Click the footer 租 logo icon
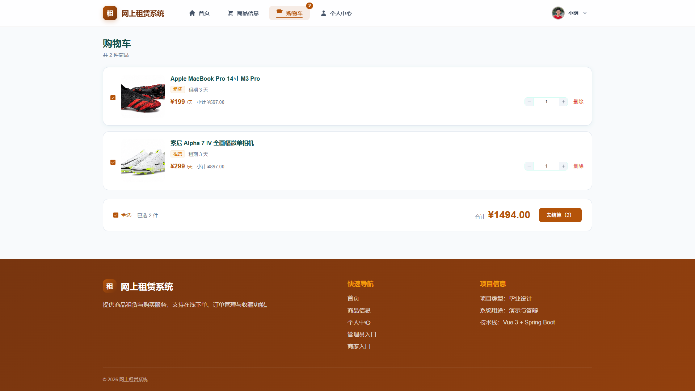695x391 pixels. pos(110,286)
